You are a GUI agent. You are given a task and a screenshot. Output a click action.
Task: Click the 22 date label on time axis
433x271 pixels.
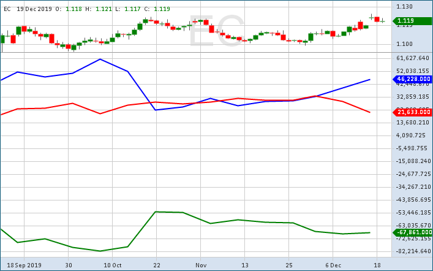(156, 265)
